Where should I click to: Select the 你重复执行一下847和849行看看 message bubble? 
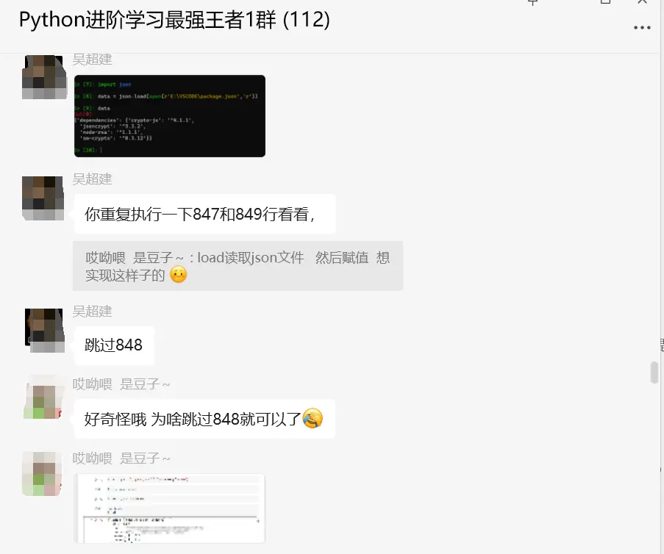coord(204,214)
